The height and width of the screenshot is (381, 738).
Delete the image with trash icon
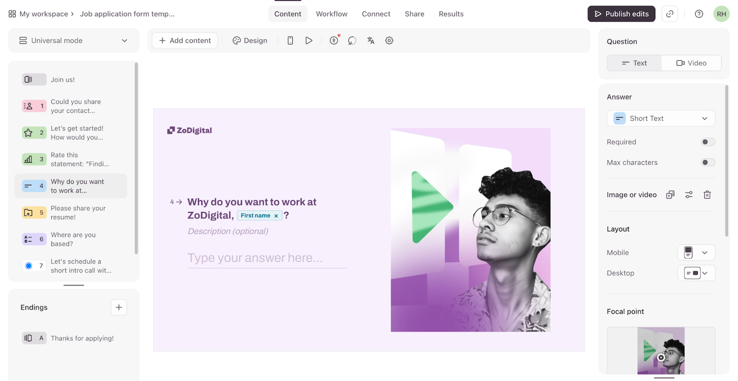pyautogui.click(x=707, y=195)
